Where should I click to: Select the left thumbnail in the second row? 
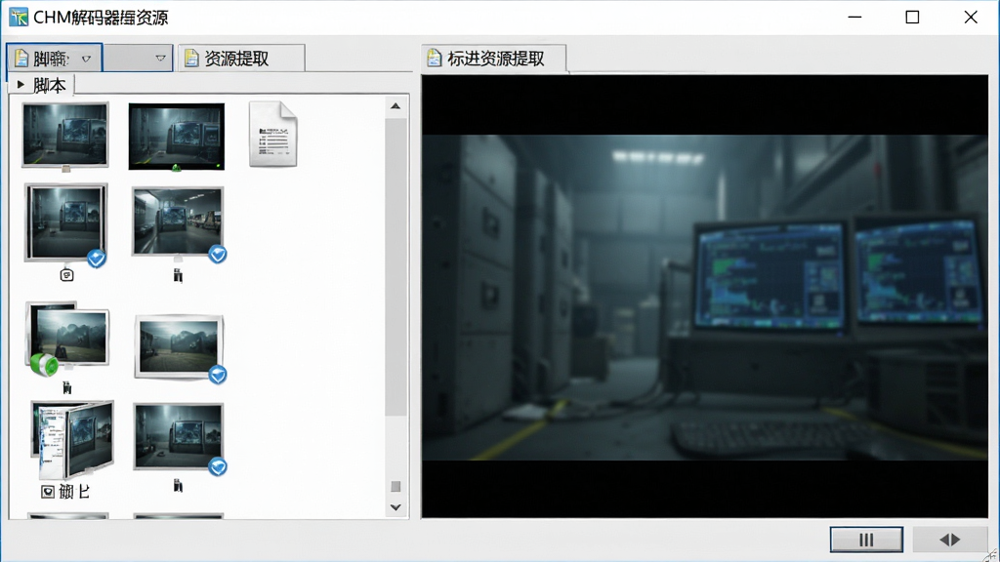click(x=65, y=222)
